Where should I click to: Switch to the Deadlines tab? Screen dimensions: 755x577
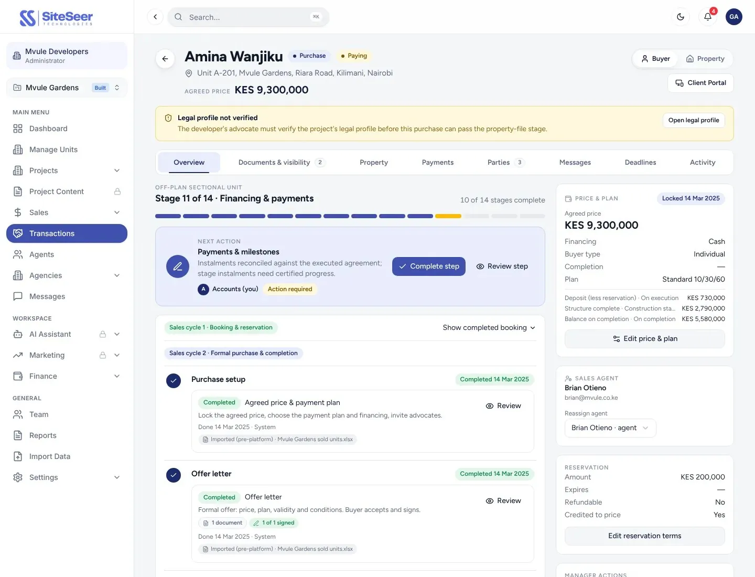pos(640,163)
